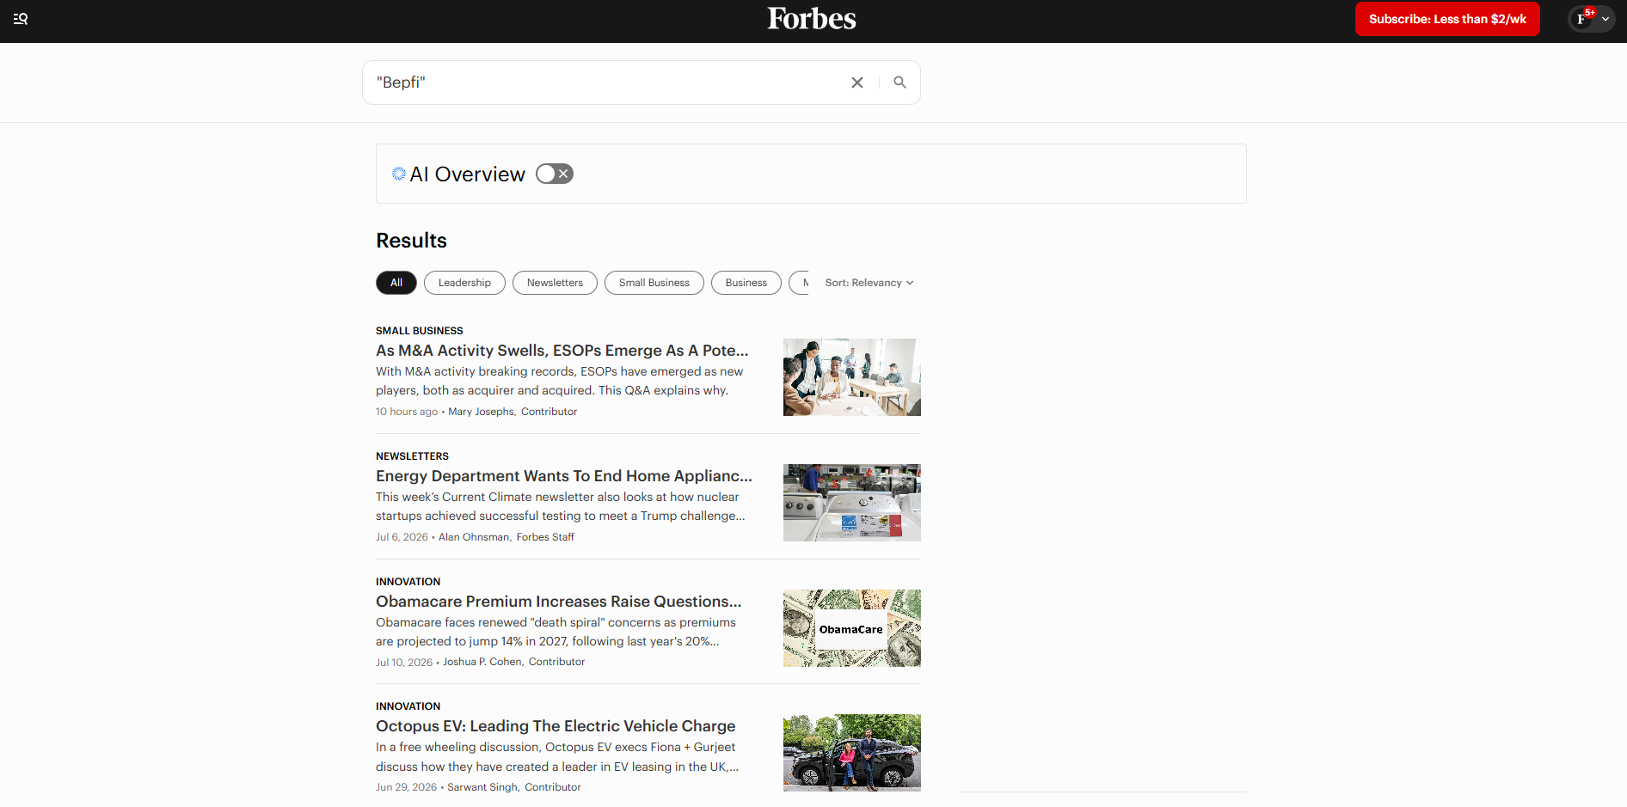Viewport: 1627px width, 807px height.
Task: Clear the search field with the X icon
Action: tap(857, 83)
